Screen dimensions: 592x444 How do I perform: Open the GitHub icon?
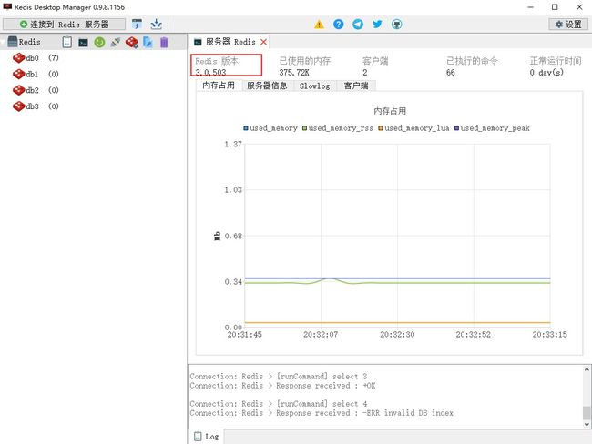click(x=396, y=25)
